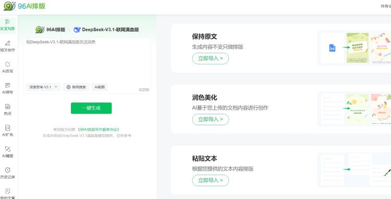Viewport: 391px width, 199px height.
Task: Click the 粘贴文本 card title
Action: [204, 158]
